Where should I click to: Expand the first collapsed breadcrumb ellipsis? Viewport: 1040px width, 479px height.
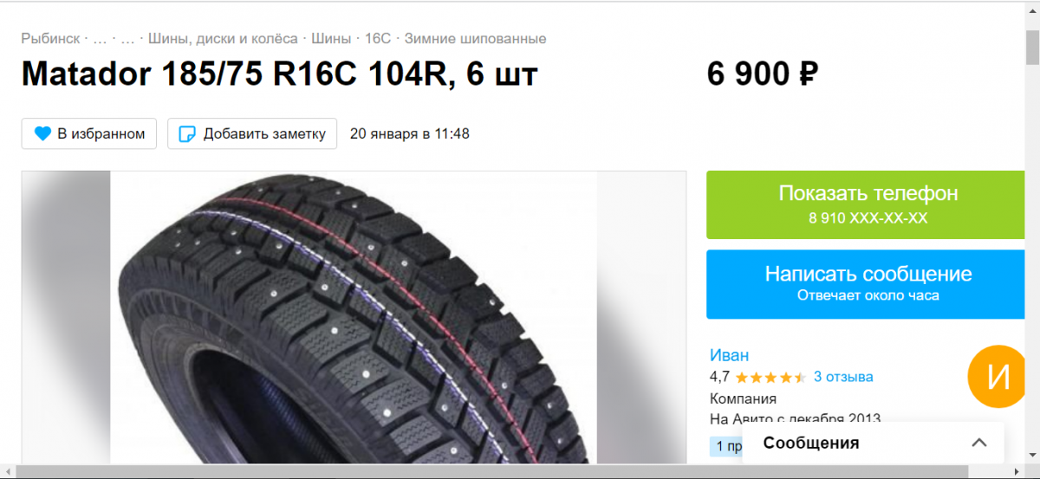point(101,39)
